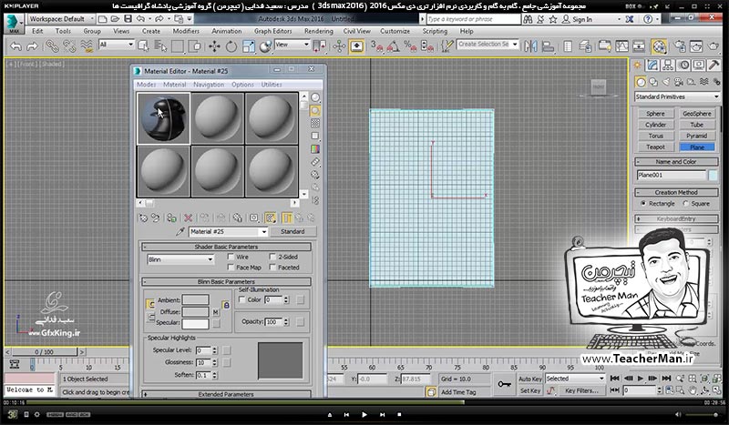Choose the Select and Uniform Scale tool
729x425 pixels.
coord(249,46)
